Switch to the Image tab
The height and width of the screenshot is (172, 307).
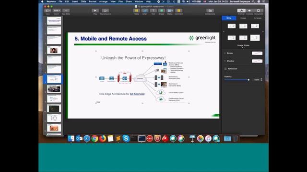point(243,18)
